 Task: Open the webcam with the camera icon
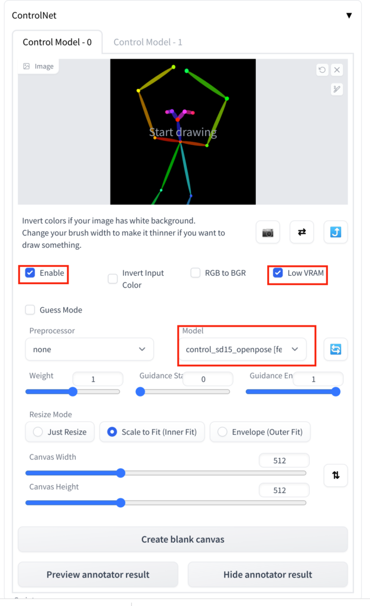click(267, 232)
